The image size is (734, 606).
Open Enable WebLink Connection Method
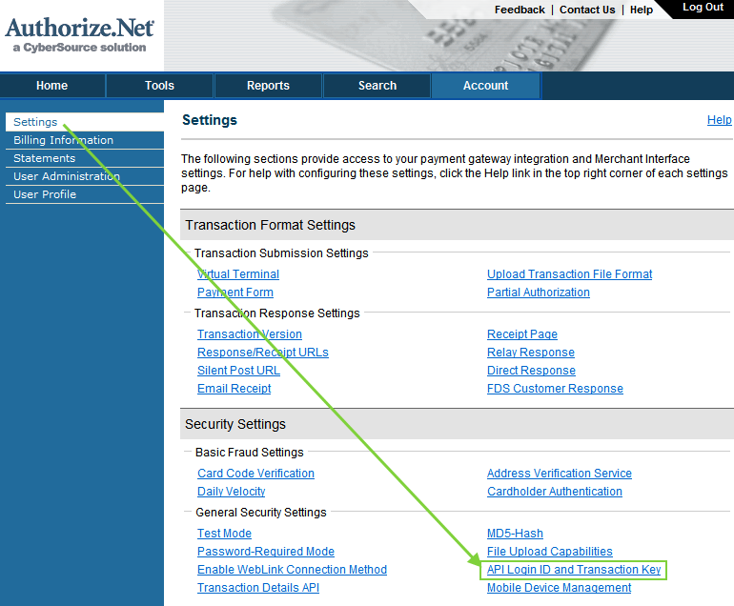click(x=292, y=570)
